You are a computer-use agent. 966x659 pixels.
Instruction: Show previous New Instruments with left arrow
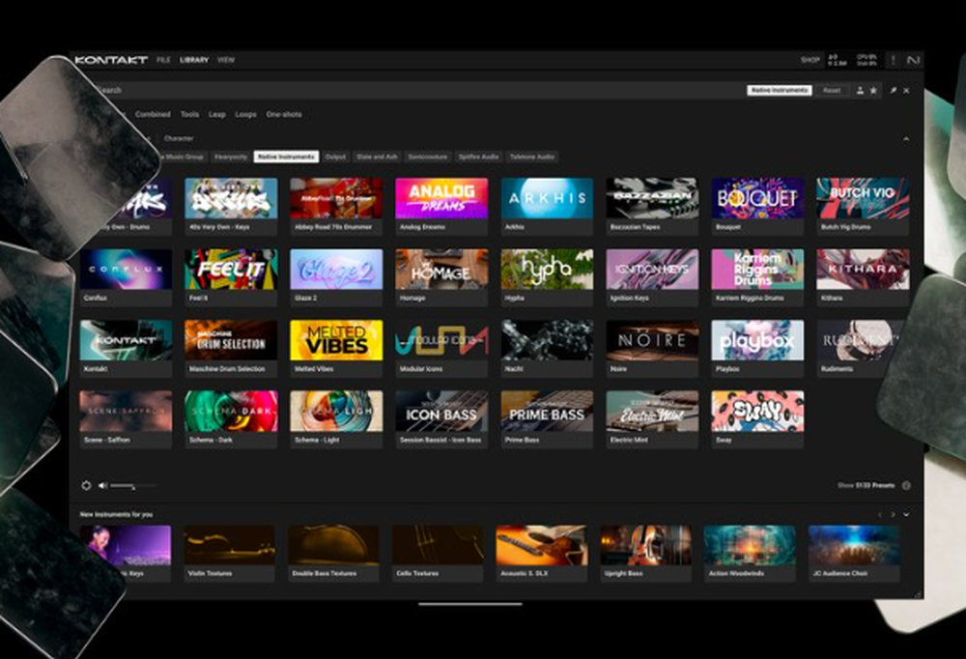[x=880, y=515]
